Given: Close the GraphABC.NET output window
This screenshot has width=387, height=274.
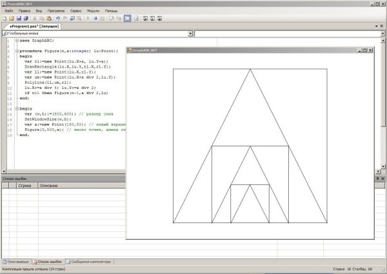Looking at the screenshot, I should tap(370, 50).
